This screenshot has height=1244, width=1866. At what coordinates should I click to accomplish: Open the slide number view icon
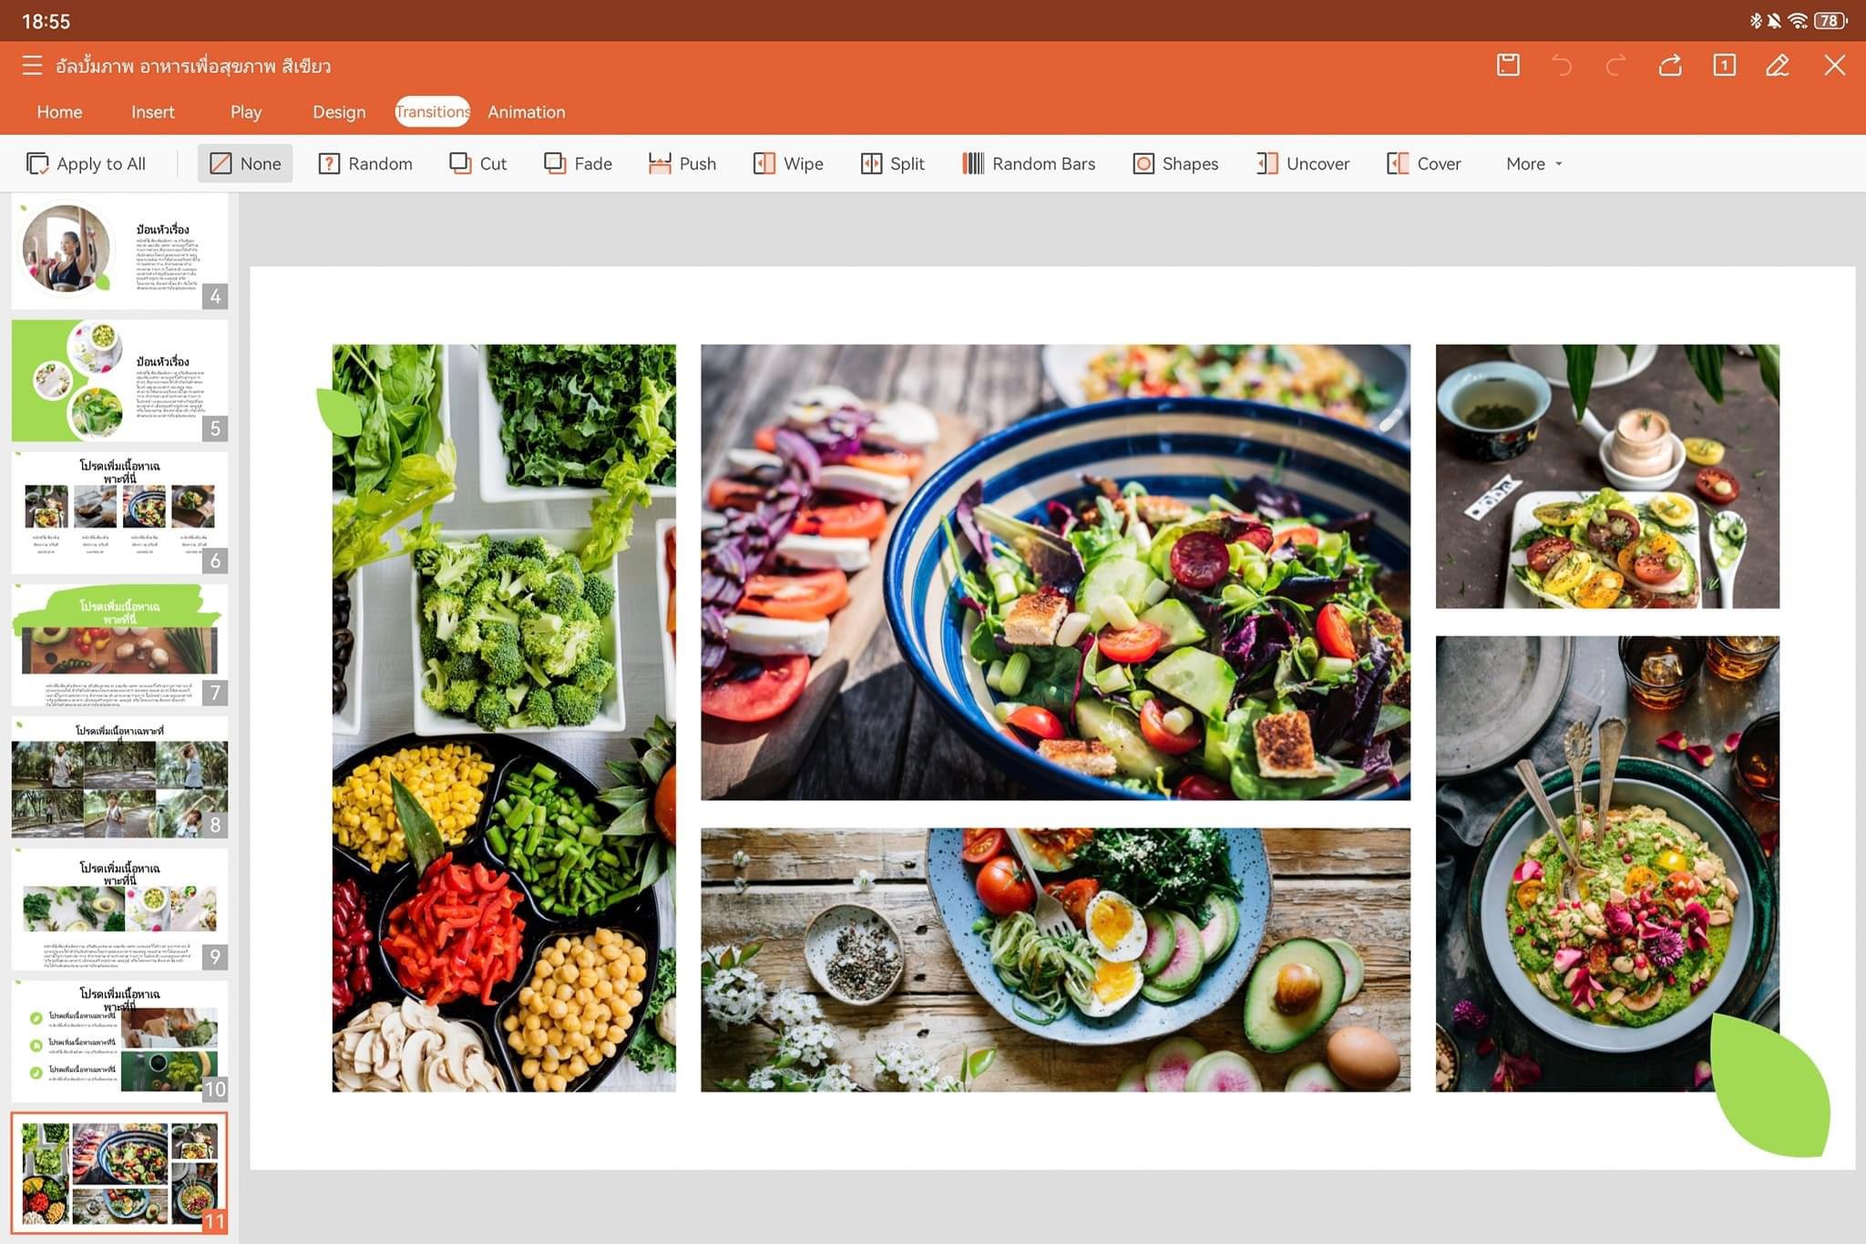pos(1724,66)
